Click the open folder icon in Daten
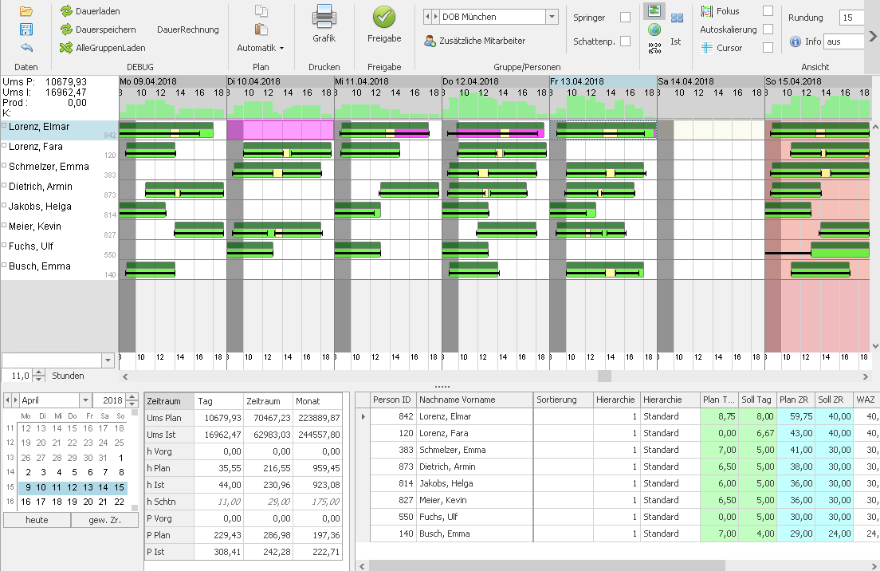The width and height of the screenshot is (880, 571). [26, 11]
